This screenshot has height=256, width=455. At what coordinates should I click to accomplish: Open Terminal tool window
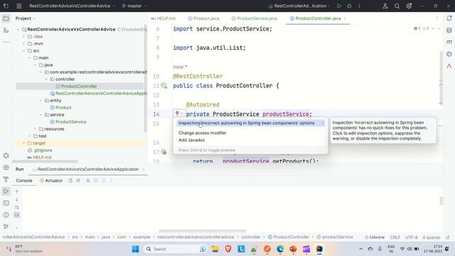coord(6,203)
